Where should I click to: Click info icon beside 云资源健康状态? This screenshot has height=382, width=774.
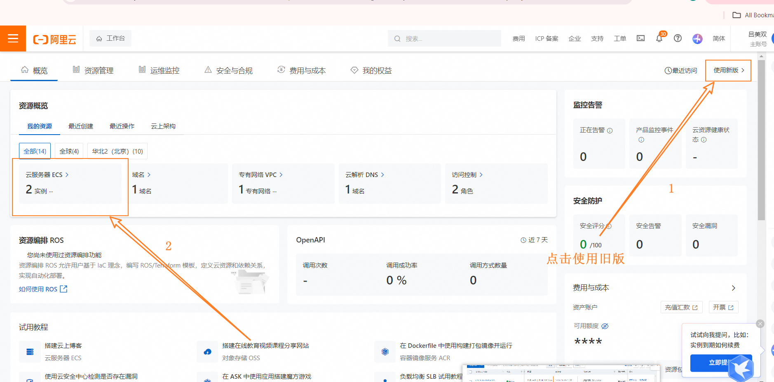coord(704,140)
